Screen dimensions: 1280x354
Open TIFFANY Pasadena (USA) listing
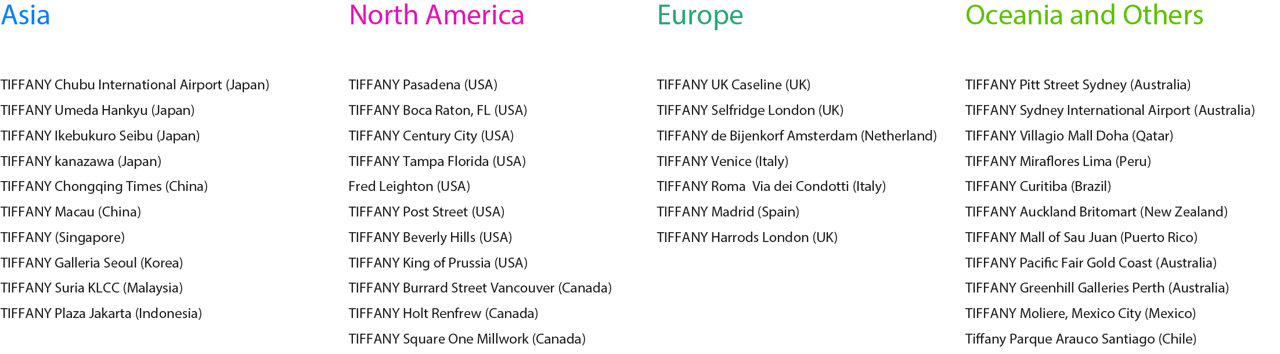coord(423,85)
